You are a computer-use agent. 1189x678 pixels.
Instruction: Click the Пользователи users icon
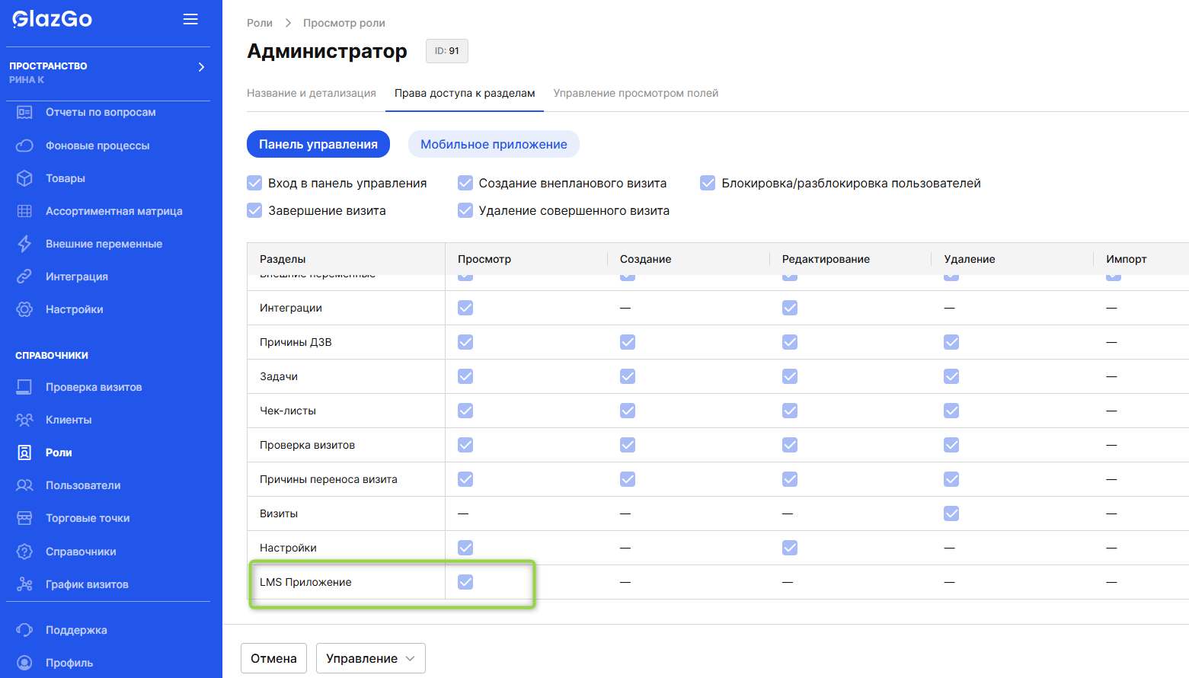(24, 485)
